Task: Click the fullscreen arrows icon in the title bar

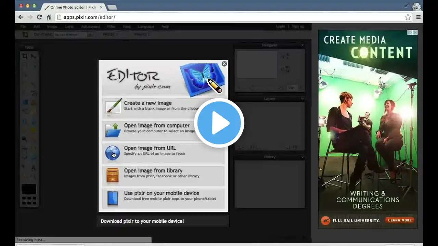Action: coord(407,5)
